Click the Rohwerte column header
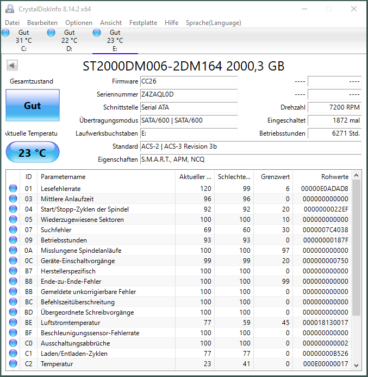This screenshot has height=377, width=368. pyautogui.click(x=322, y=177)
